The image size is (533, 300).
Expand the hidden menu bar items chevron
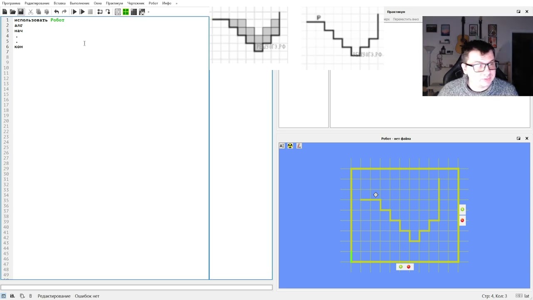pyautogui.click(x=177, y=3)
